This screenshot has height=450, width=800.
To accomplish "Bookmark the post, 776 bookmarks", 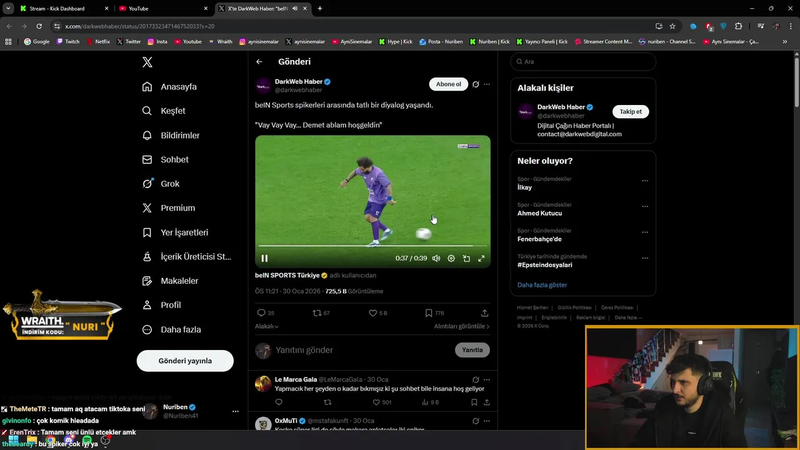I will click(x=434, y=312).
